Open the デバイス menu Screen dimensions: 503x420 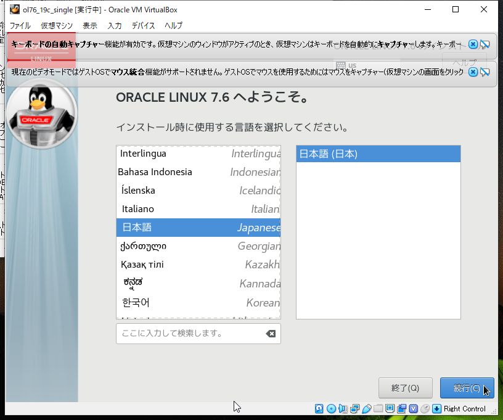[x=143, y=26]
